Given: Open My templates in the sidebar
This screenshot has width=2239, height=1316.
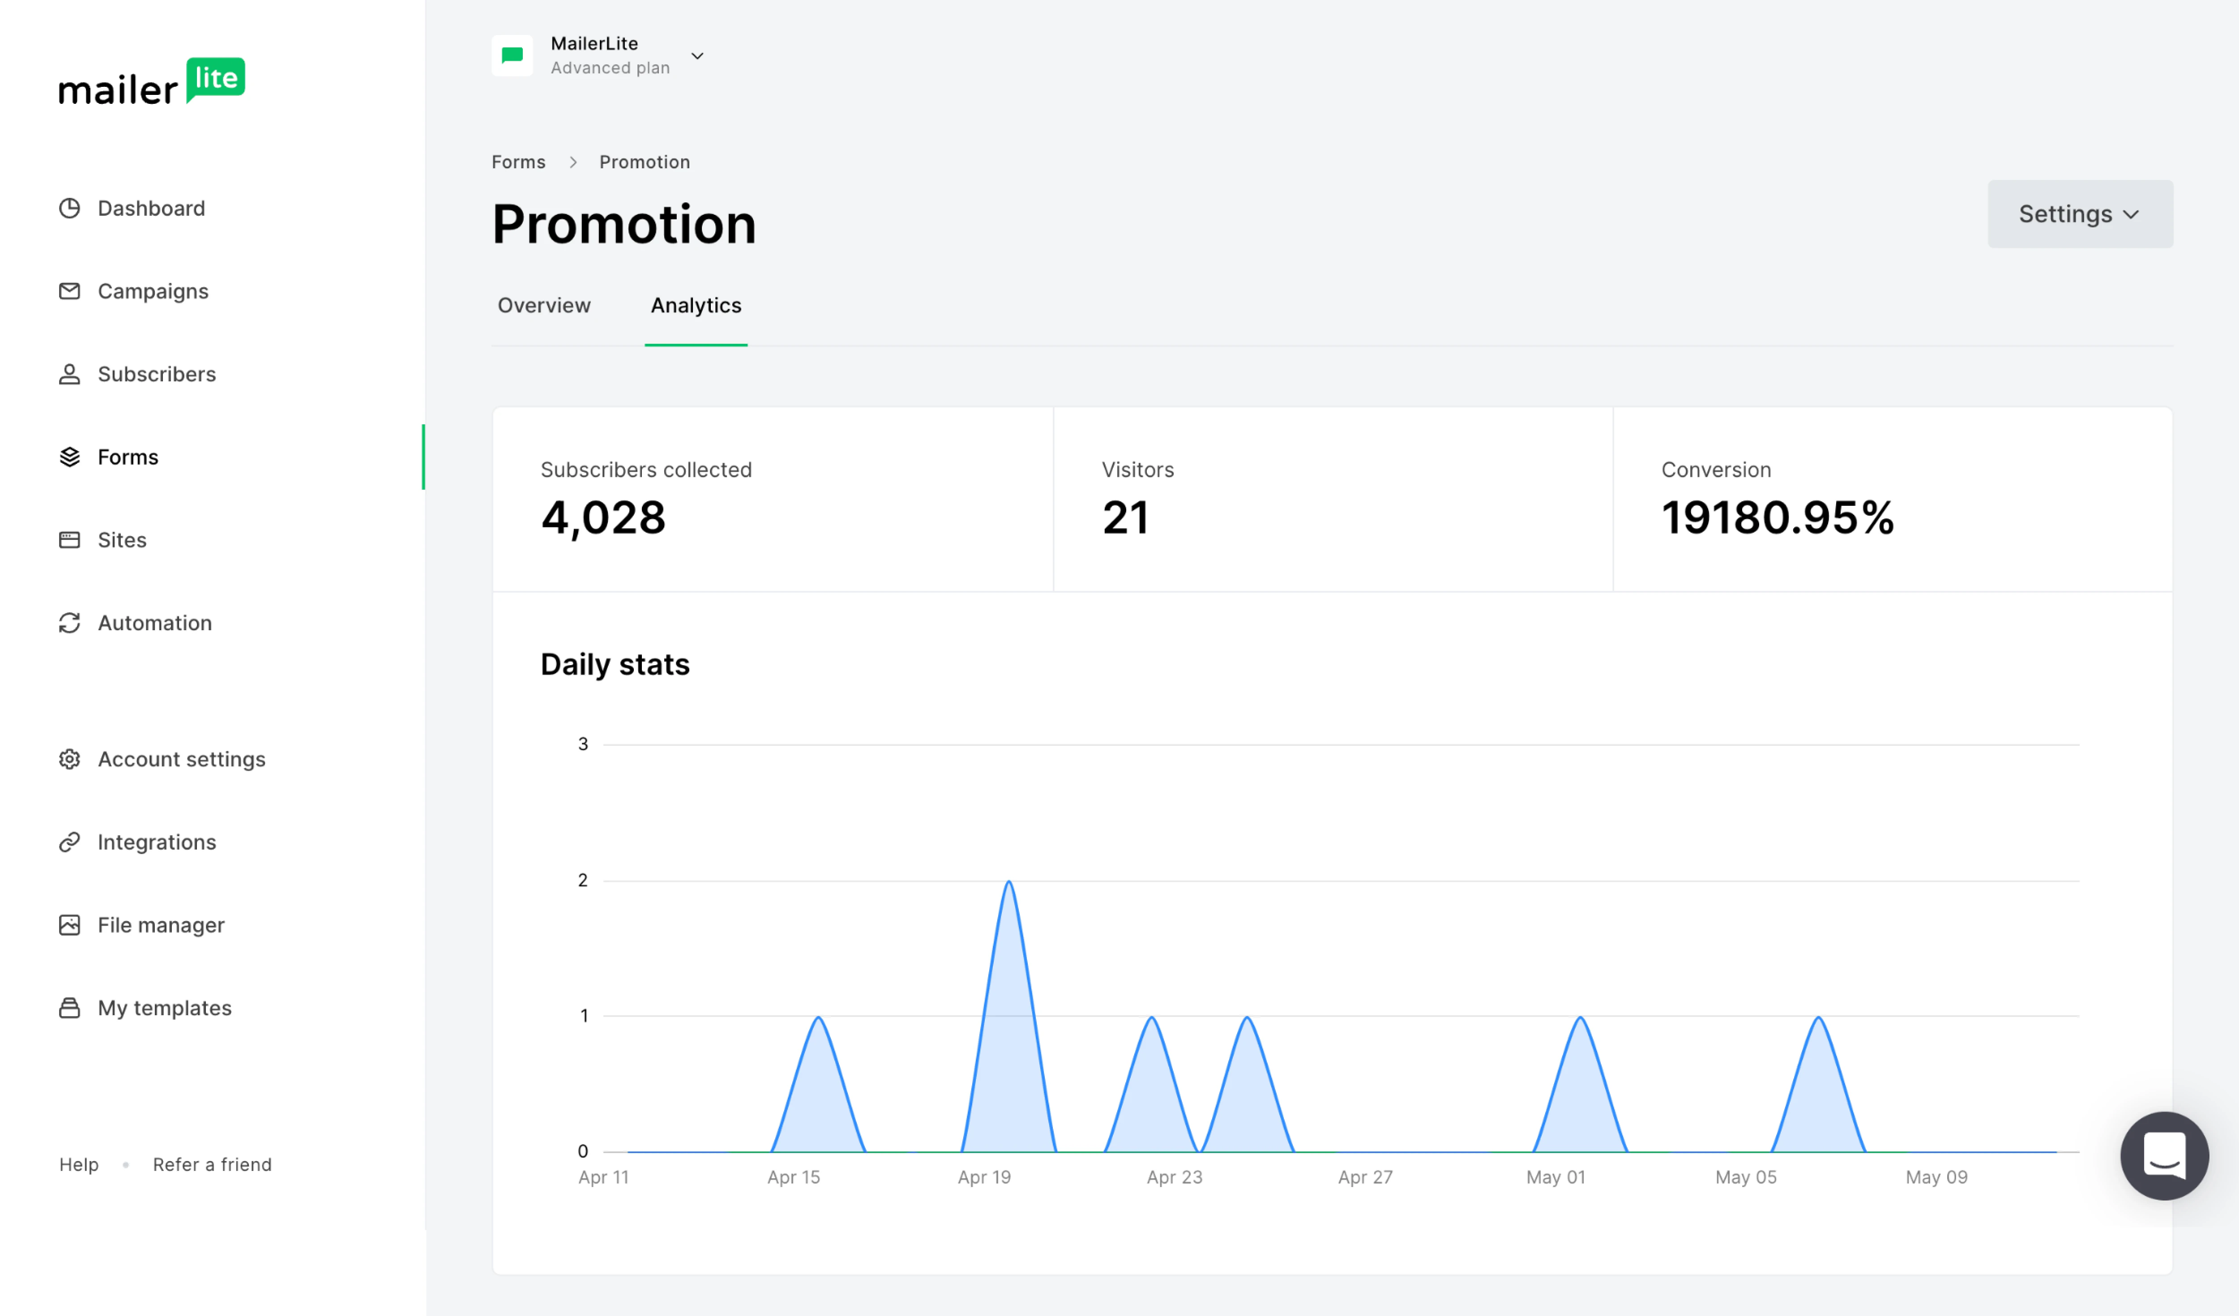Looking at the screenshot, I should 164,1008.
